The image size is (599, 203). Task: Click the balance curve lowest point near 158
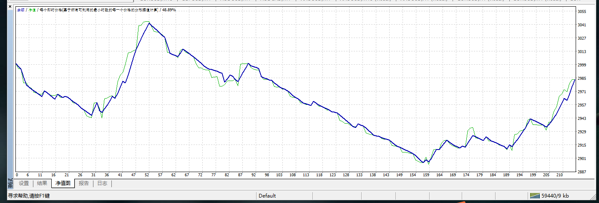point(424,162)
